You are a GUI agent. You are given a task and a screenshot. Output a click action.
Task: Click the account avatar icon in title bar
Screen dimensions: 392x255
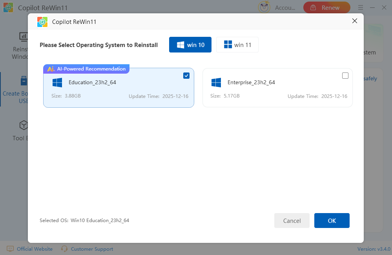tap(264, 7)
